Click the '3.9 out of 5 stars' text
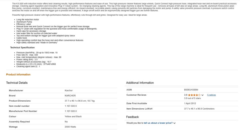The width and height of the screenshot is (240, 131). point(192,98)
